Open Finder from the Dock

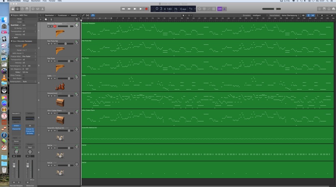click(x=4, y=20)
